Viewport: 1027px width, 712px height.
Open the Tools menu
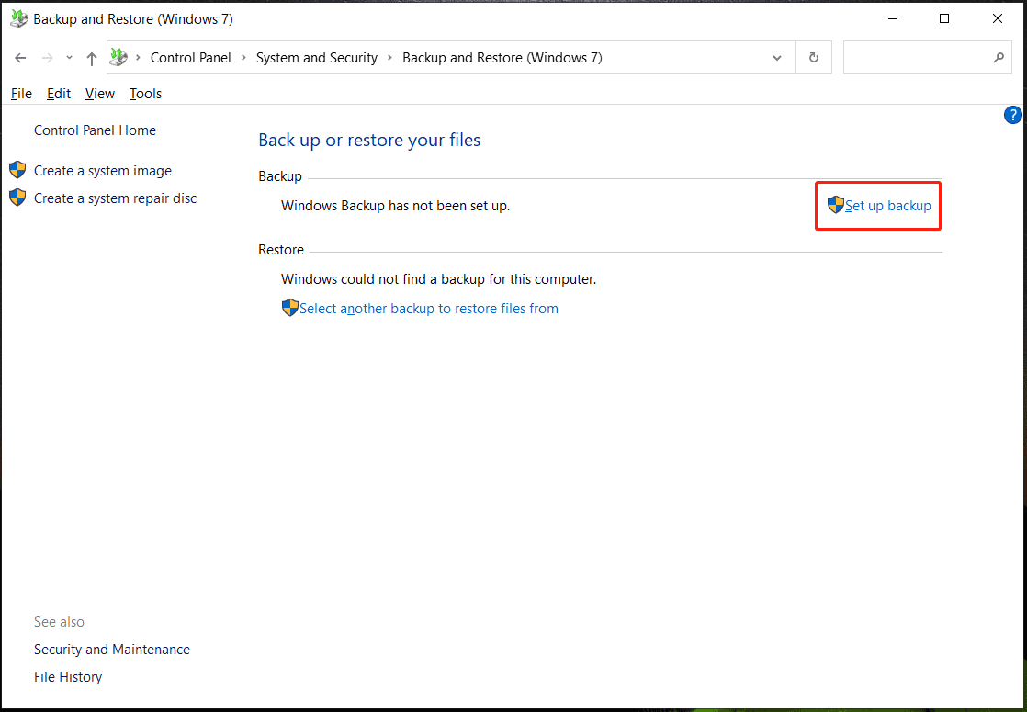(145, 94)
